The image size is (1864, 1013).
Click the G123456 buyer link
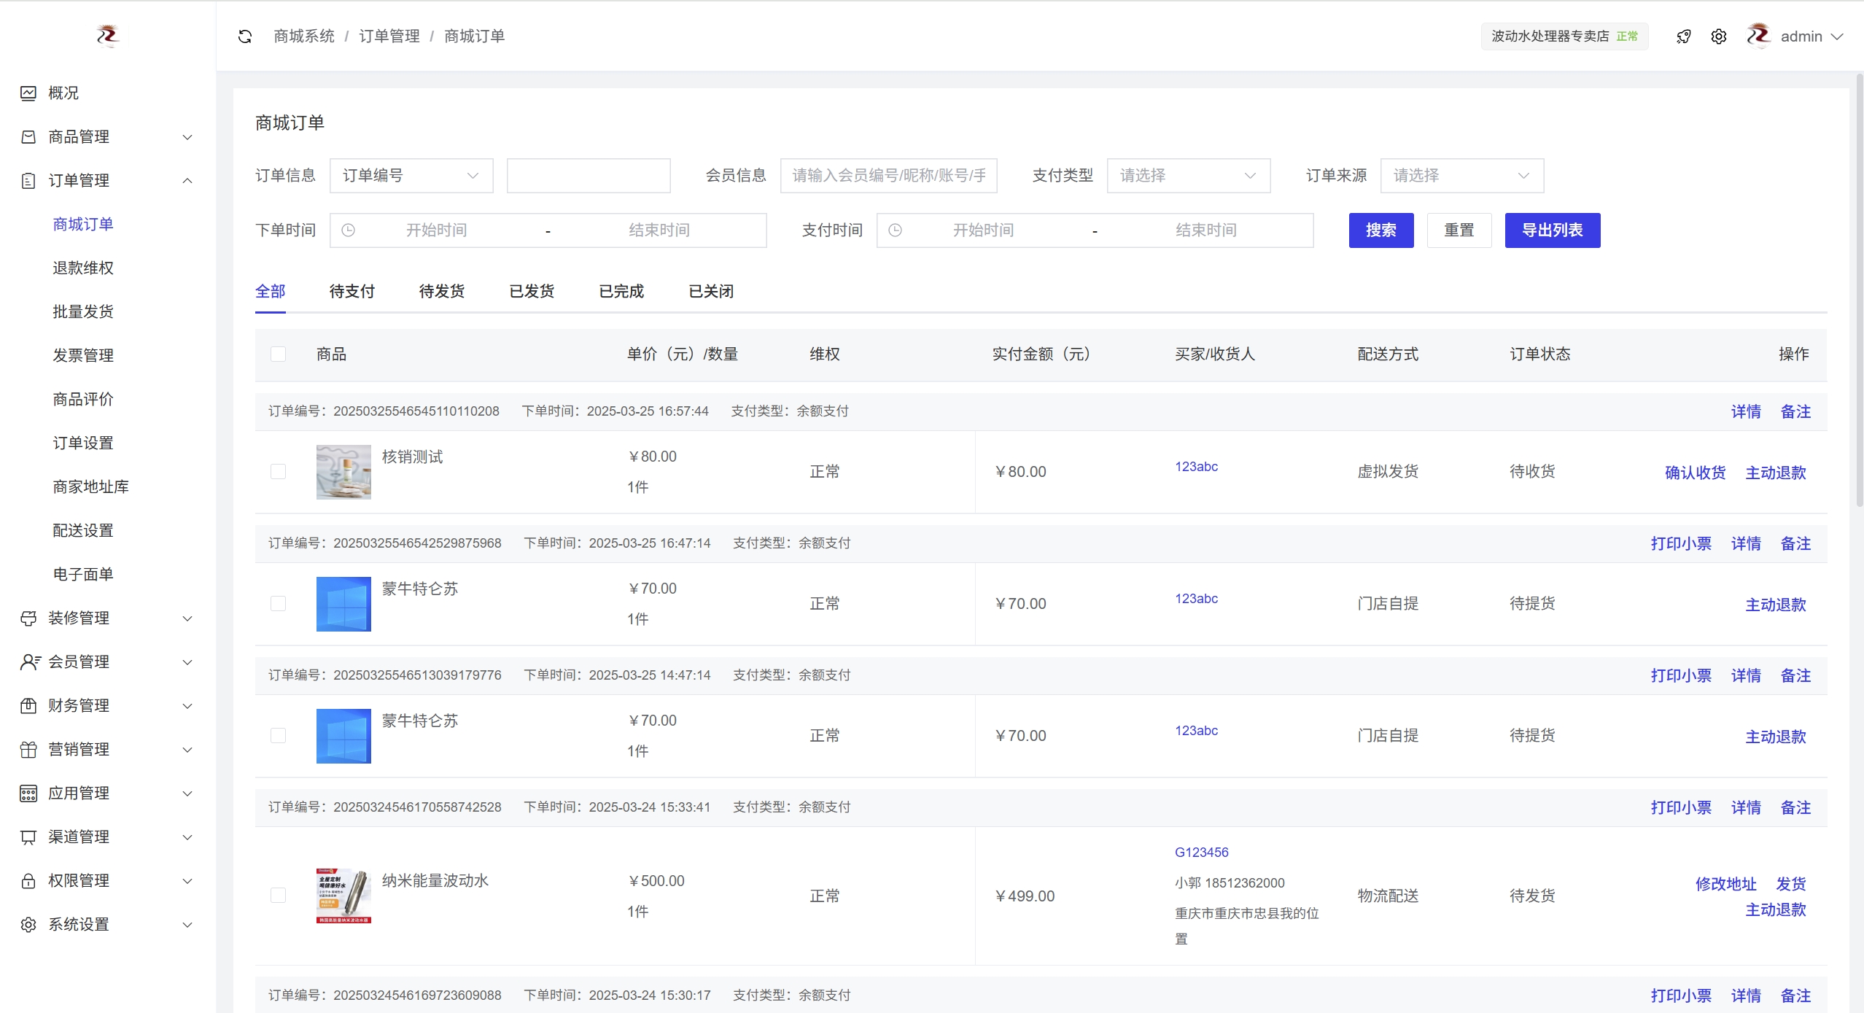[x=1202, y=853]
